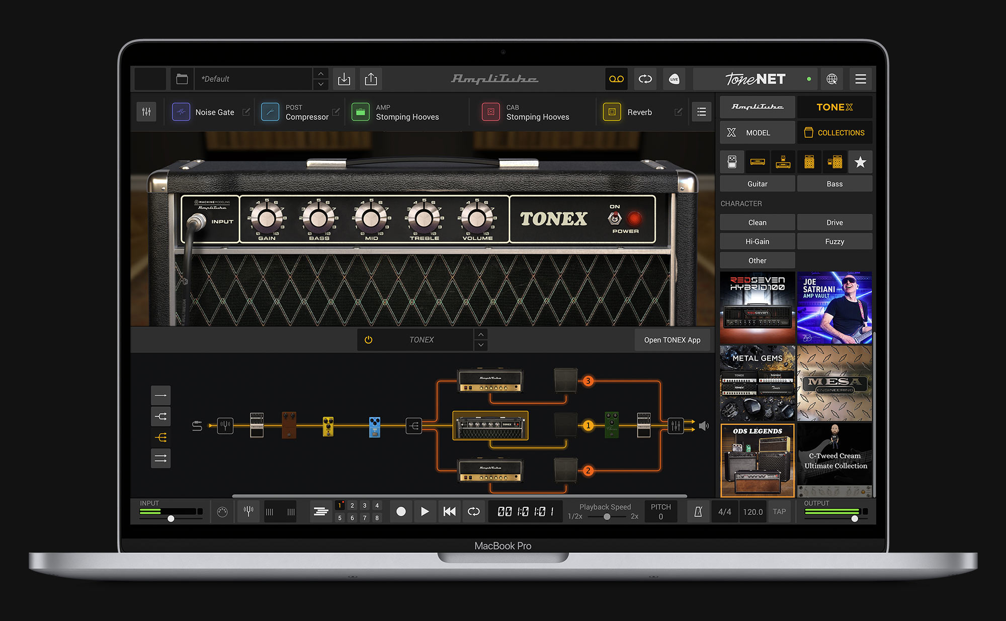Enable LIVE mode in the top bar
The height and width of the screenshot is (621, 1006).
pyautogui.click(x=674, y=79)
